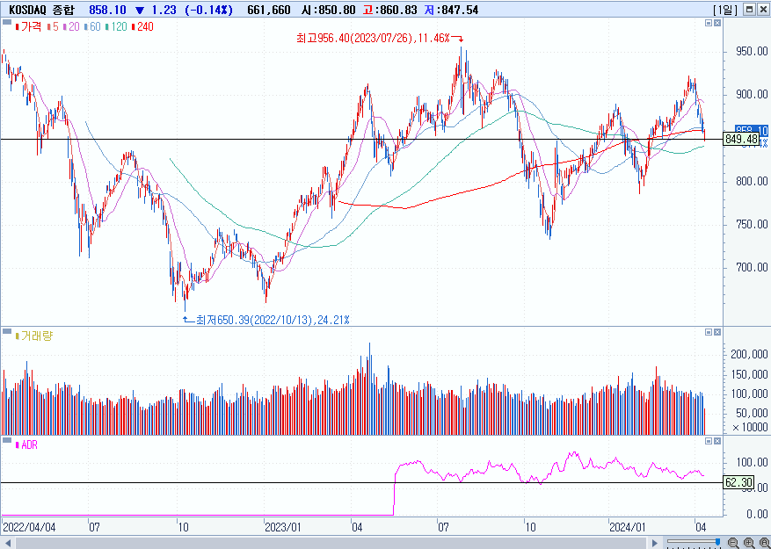The image size is (771, 549).
Task: Click the current index value 858.10
Action: coord(107,10)
